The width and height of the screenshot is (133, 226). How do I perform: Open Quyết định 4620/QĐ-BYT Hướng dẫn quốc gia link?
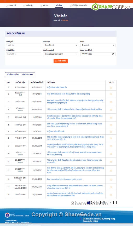75,195
